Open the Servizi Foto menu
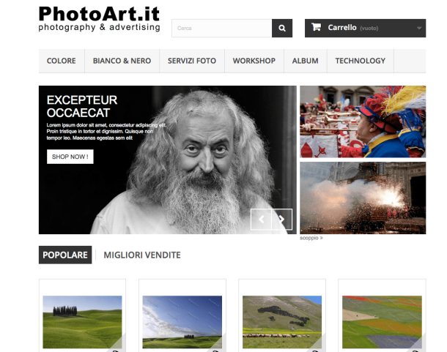Image resolution: width=447 pixels, height=352 pixels. tap(191, 61)
